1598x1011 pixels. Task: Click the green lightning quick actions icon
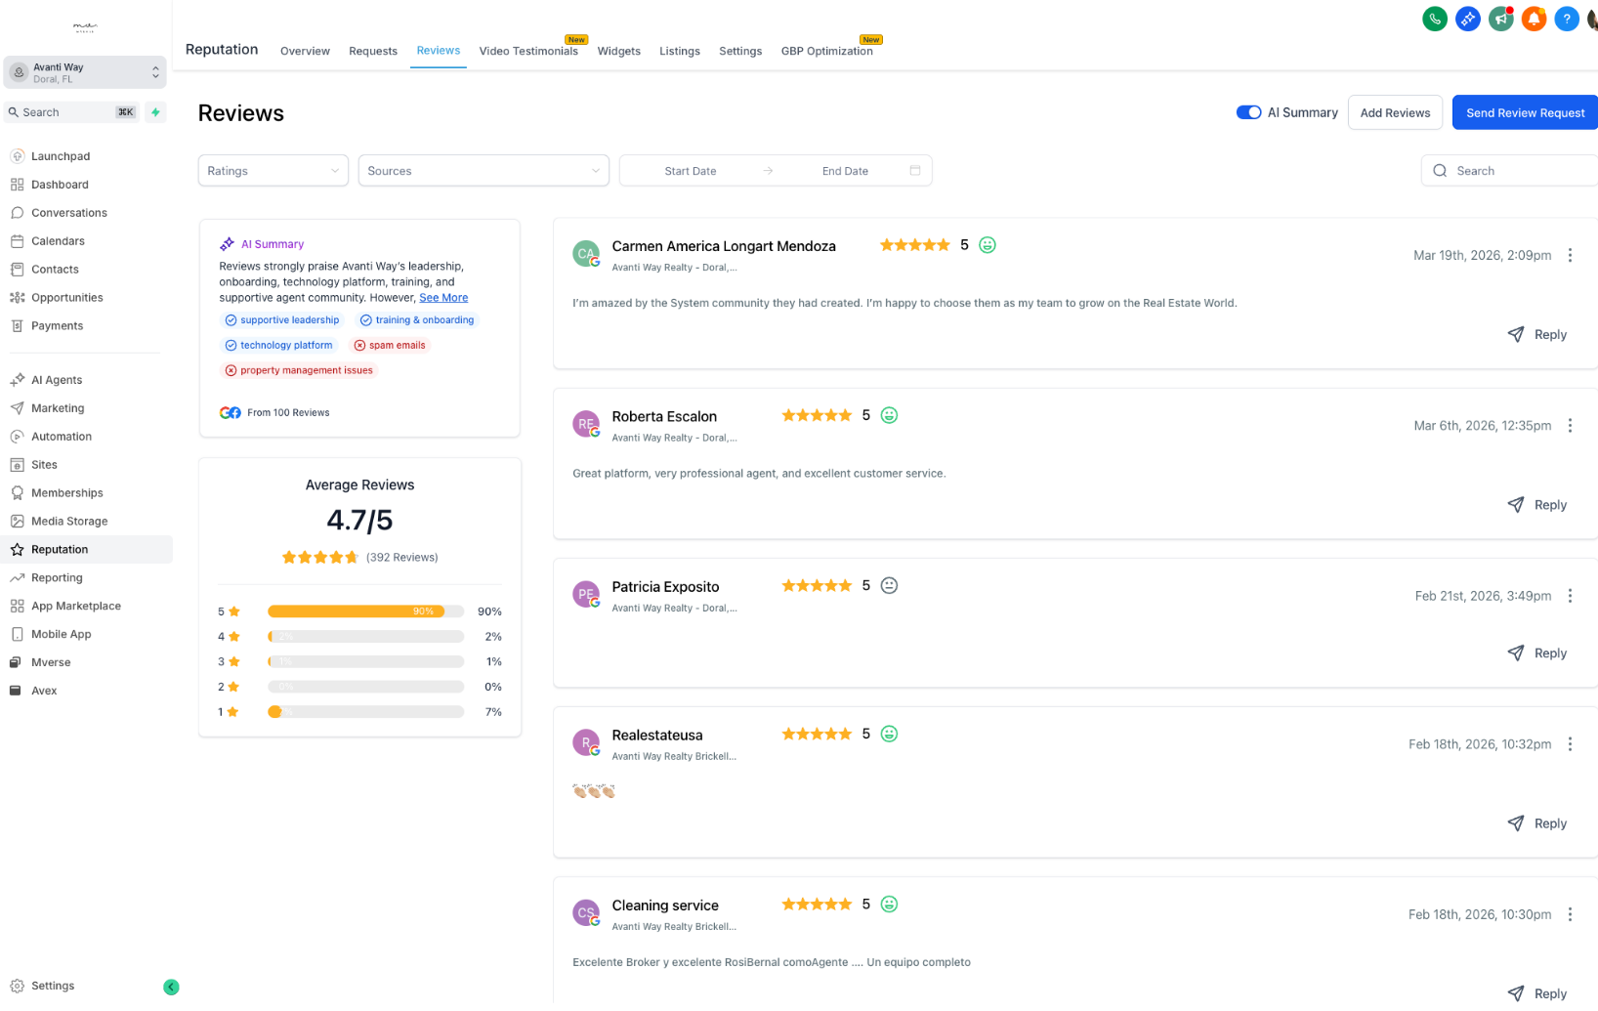pos(155,112)
